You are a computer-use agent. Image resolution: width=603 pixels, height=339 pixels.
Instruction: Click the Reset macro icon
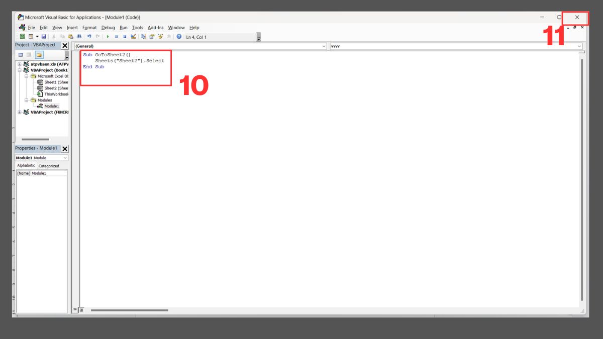(x=124, y=36)
